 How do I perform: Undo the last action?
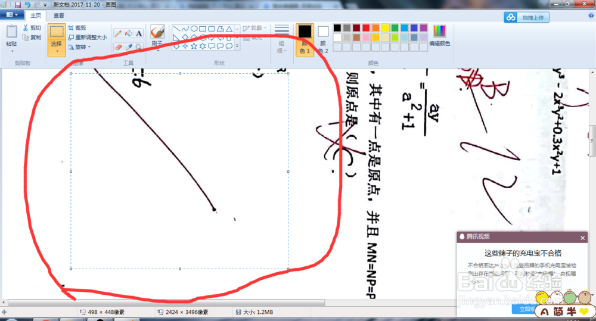pos(27,5)
